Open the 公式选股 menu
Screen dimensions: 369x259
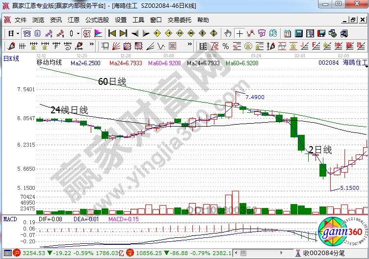pos(97,20)
